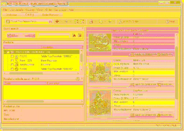
Task: Click the collapse-all tree toolbar icon
Action: (82, 22)
